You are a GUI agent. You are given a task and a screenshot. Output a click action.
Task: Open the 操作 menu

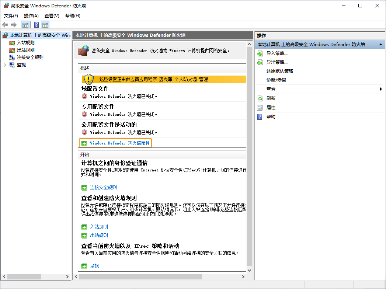pos(31,16)
